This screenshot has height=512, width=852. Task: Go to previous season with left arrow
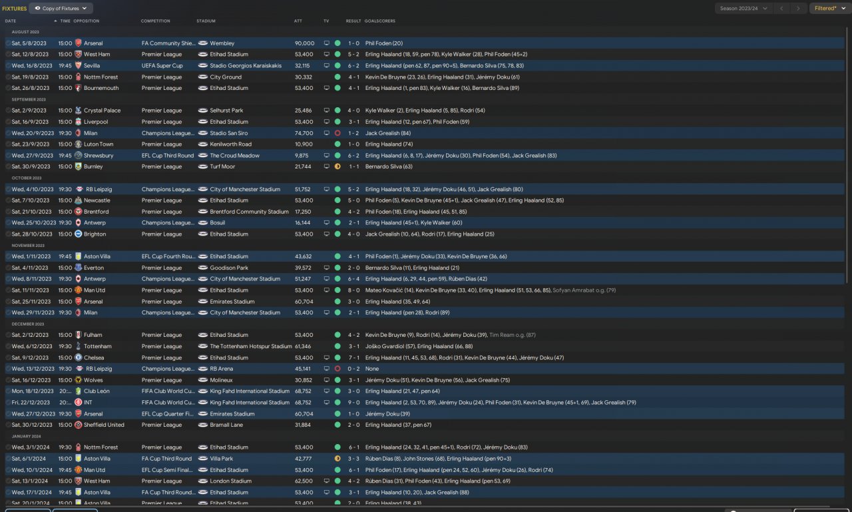[x=782, y=9]
